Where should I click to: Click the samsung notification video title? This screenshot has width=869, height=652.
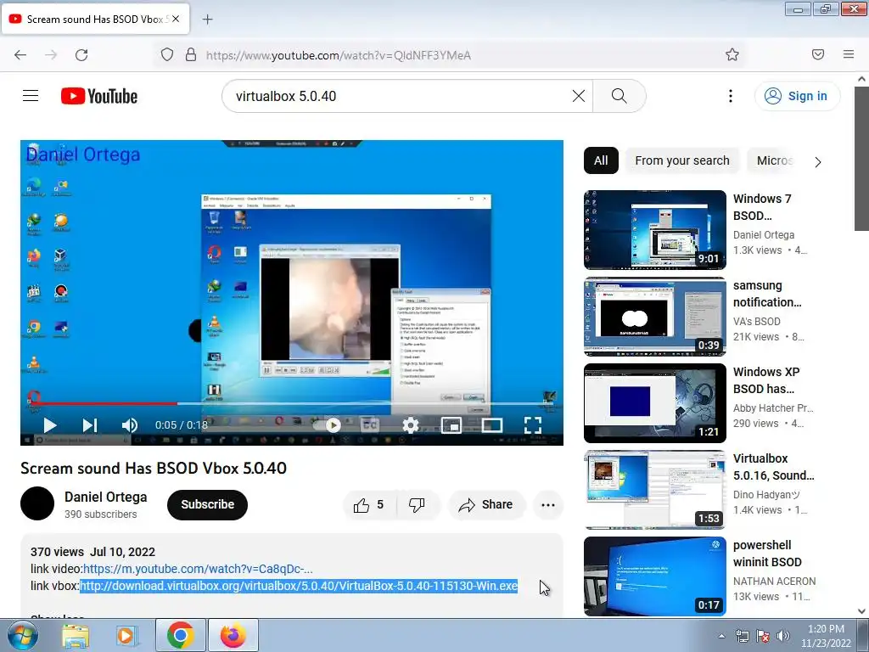(x=767, y=294)
